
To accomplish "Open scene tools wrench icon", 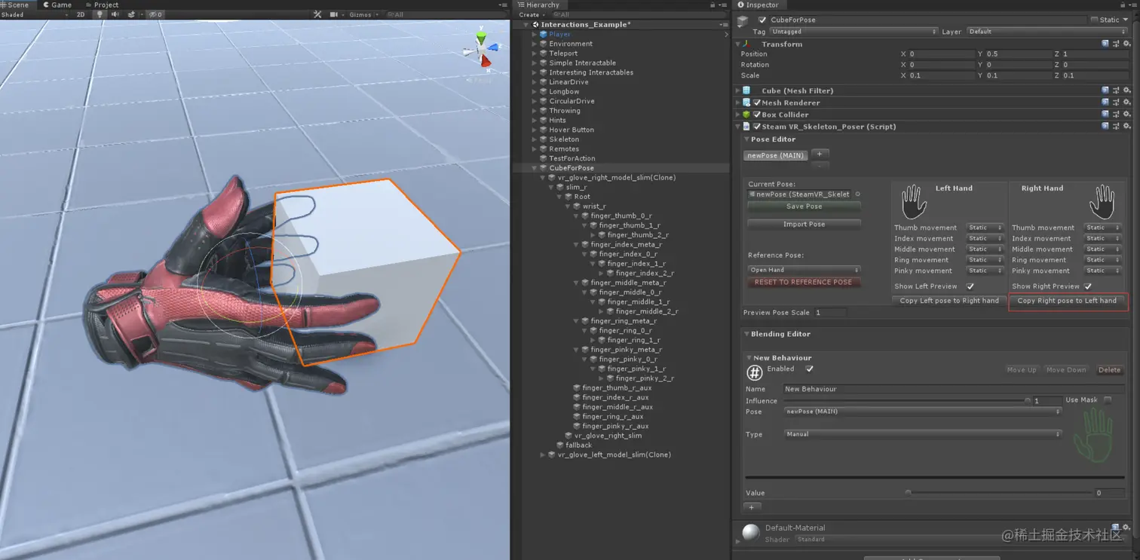I will point(317,14).
